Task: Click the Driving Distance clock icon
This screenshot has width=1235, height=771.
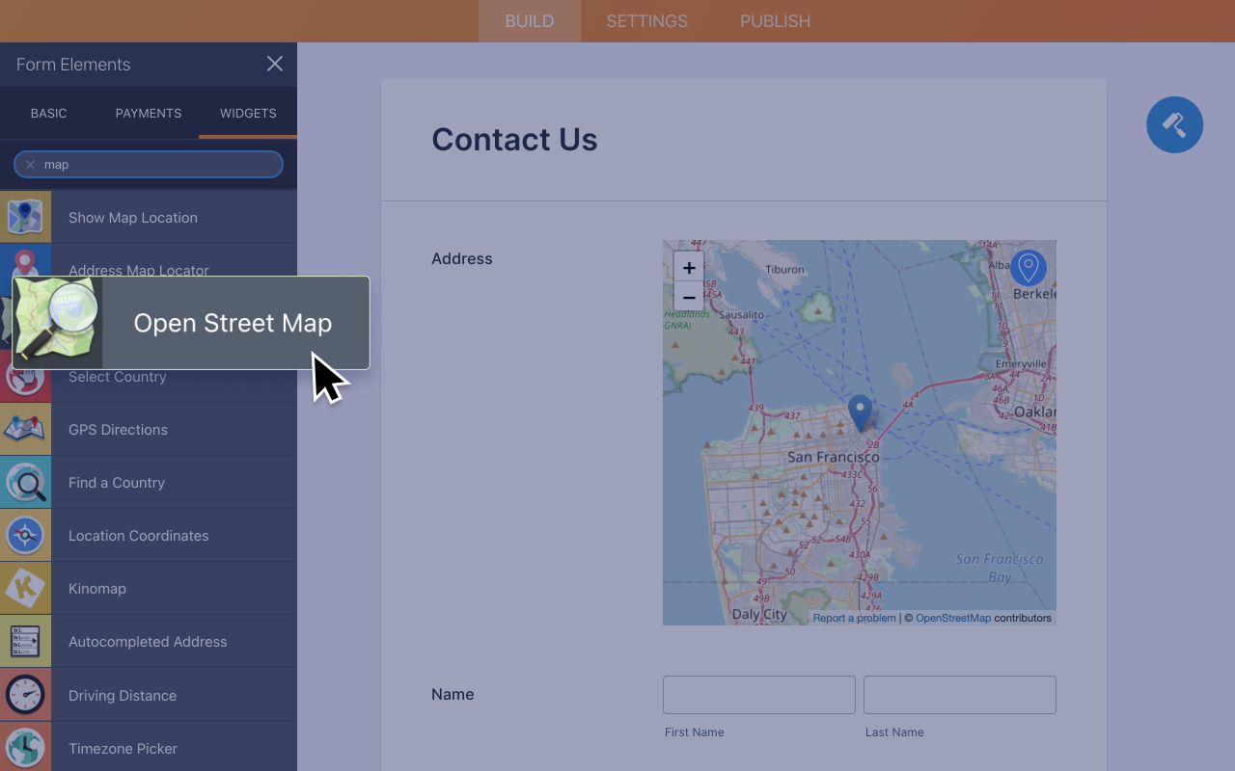Action: 25,694
